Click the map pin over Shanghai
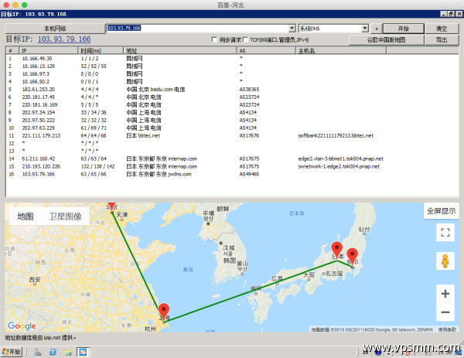Image resolution: width=464 pixels, height=358 pixels. tap(164, 312)
